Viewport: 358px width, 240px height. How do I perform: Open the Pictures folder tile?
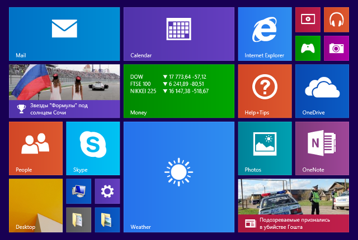[107, 220]
